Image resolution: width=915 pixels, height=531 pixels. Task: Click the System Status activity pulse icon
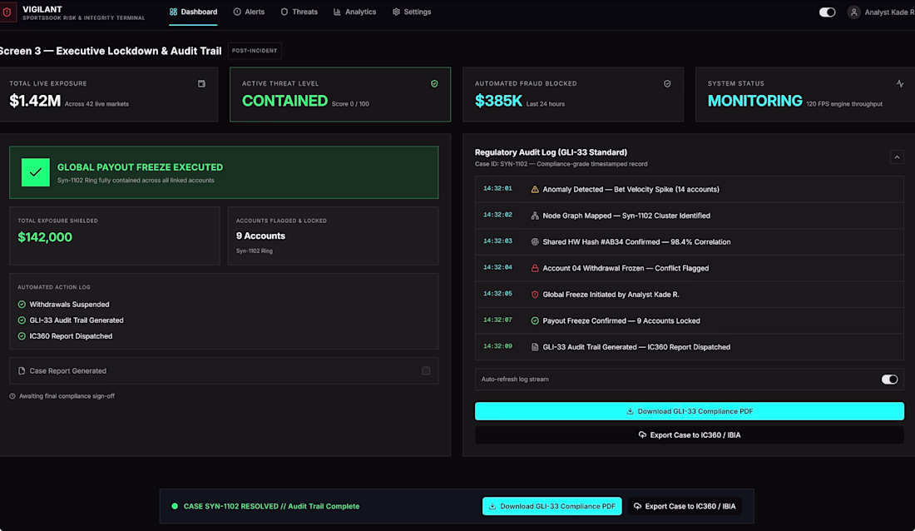pyautogui.click(x=900, y=83)
